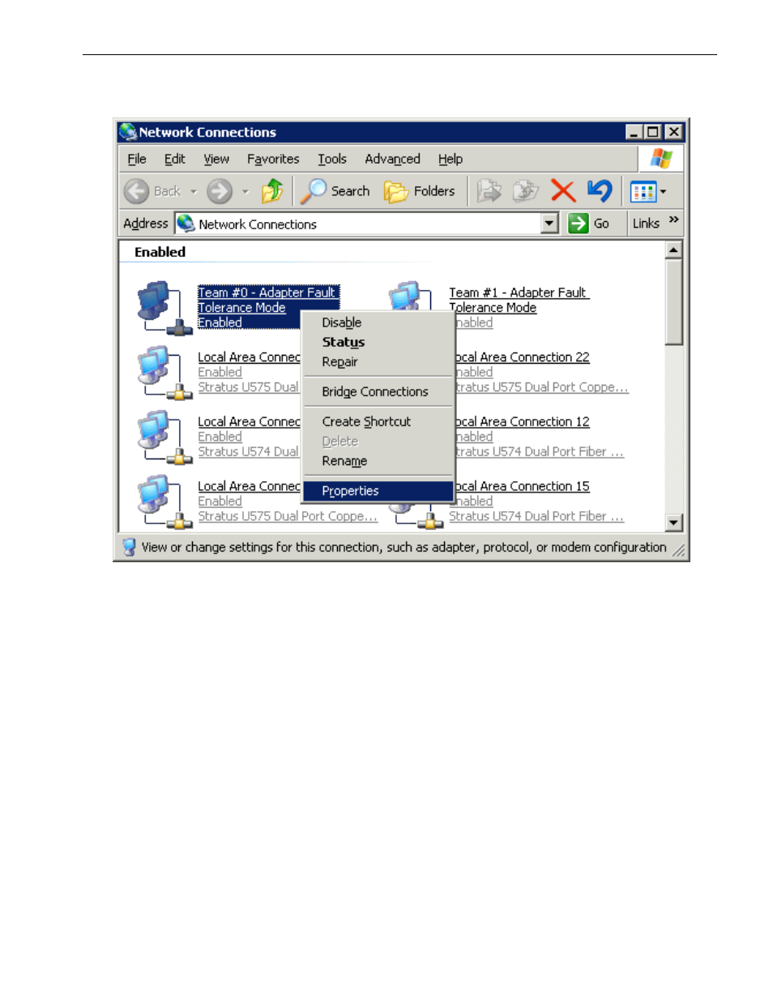The width and height of the screenshot is (773, 994).
Task: Click the scrollbar down arrow
Action: pyautogui.click(x=674, y=523)
